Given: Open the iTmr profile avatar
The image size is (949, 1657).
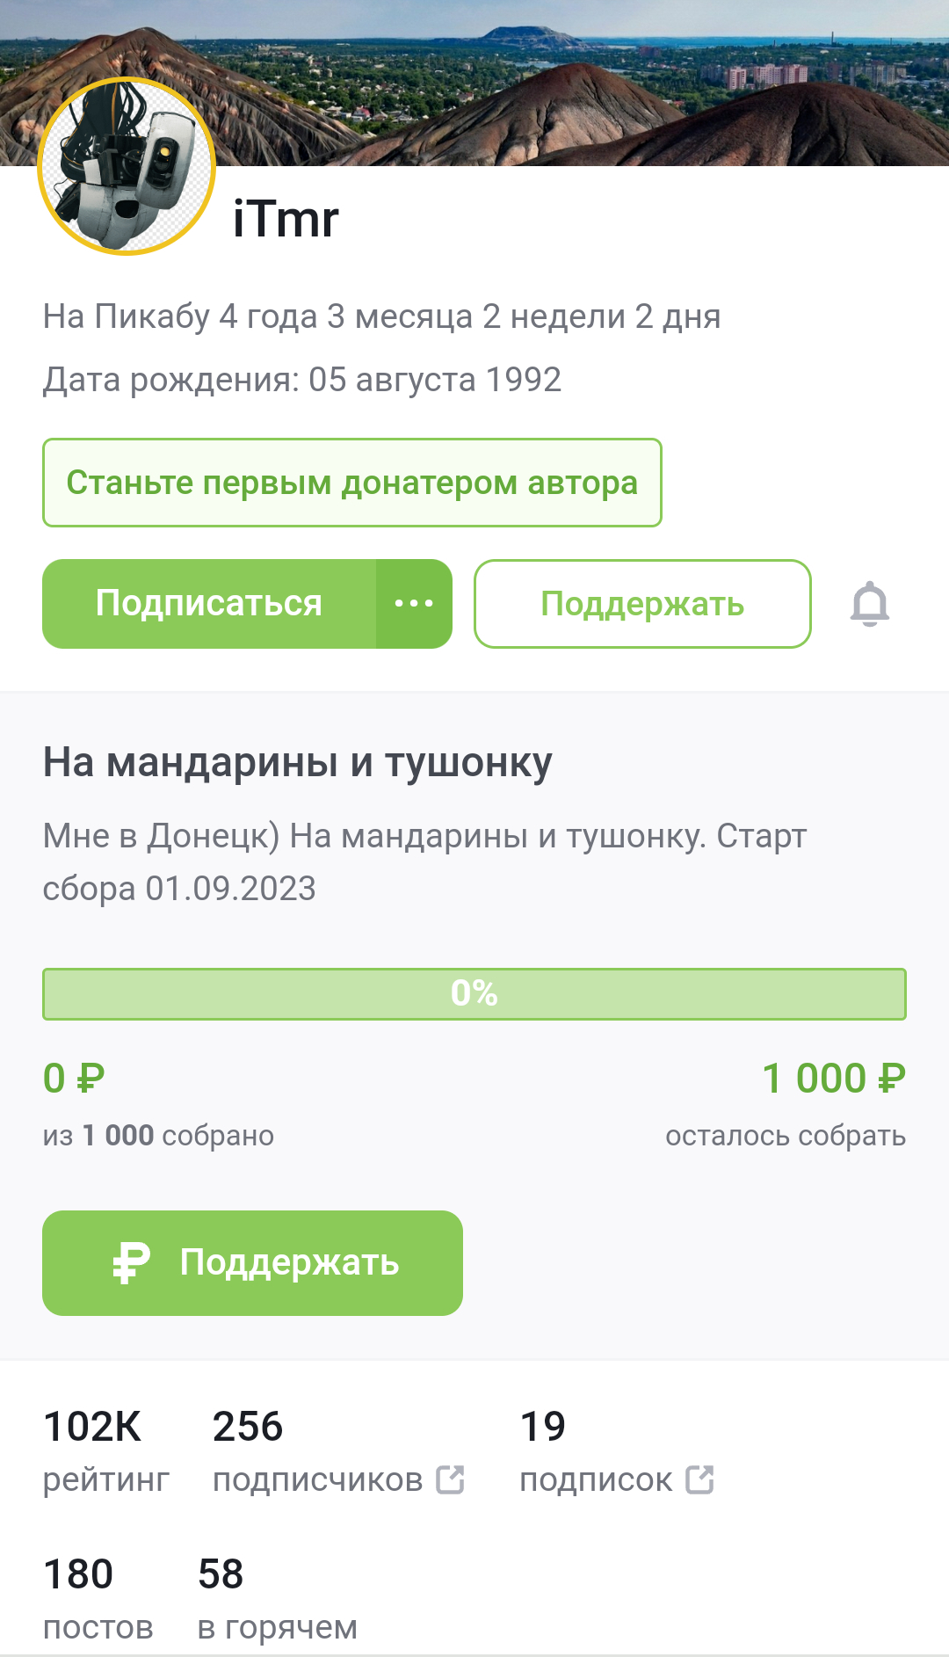Looking at the screenshot, I should tap(127, 167).
